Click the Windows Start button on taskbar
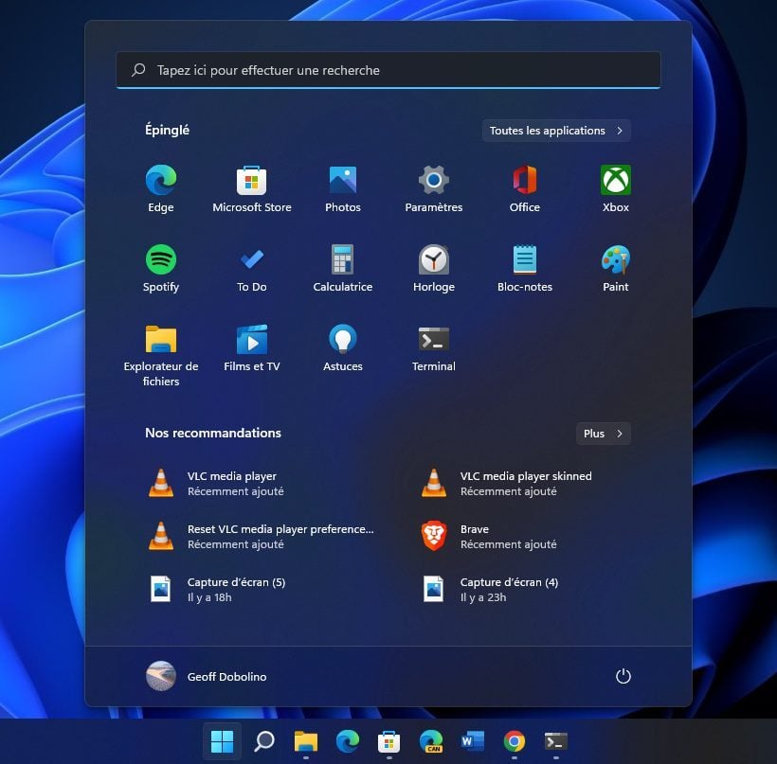The image size is (777, 764). pos(222,741)
